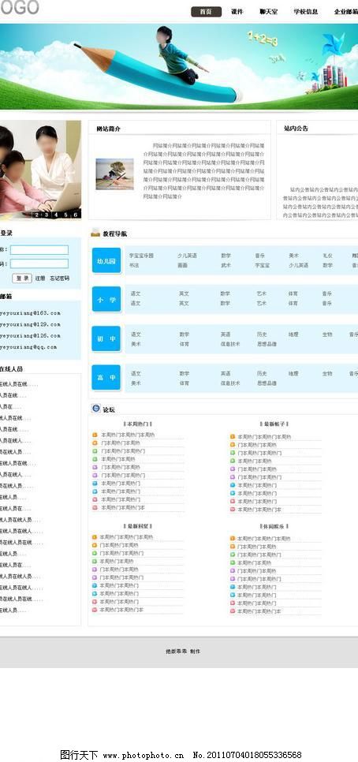Click the site logo in the header

pyautogui.click(x=20, y=7)
